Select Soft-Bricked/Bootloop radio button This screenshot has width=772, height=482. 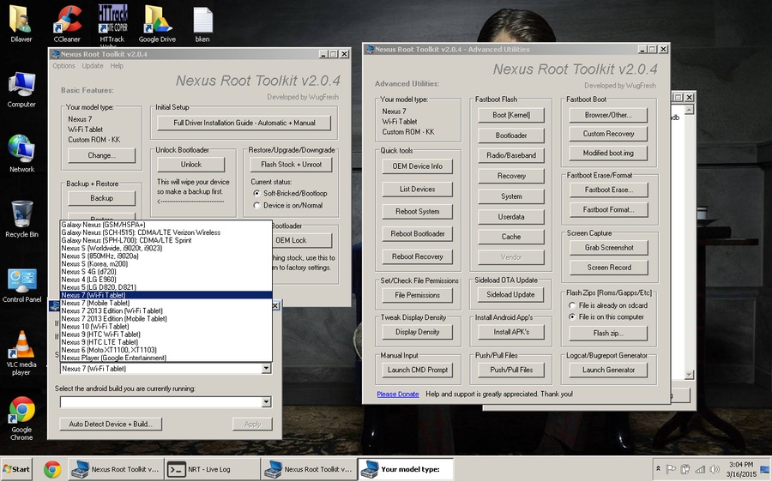(x=256, y=194)
